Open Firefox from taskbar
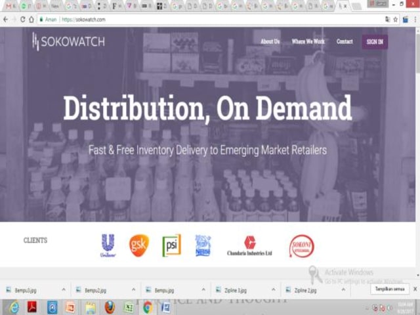Viewport: 420px width, 315px height. (110, 307)
